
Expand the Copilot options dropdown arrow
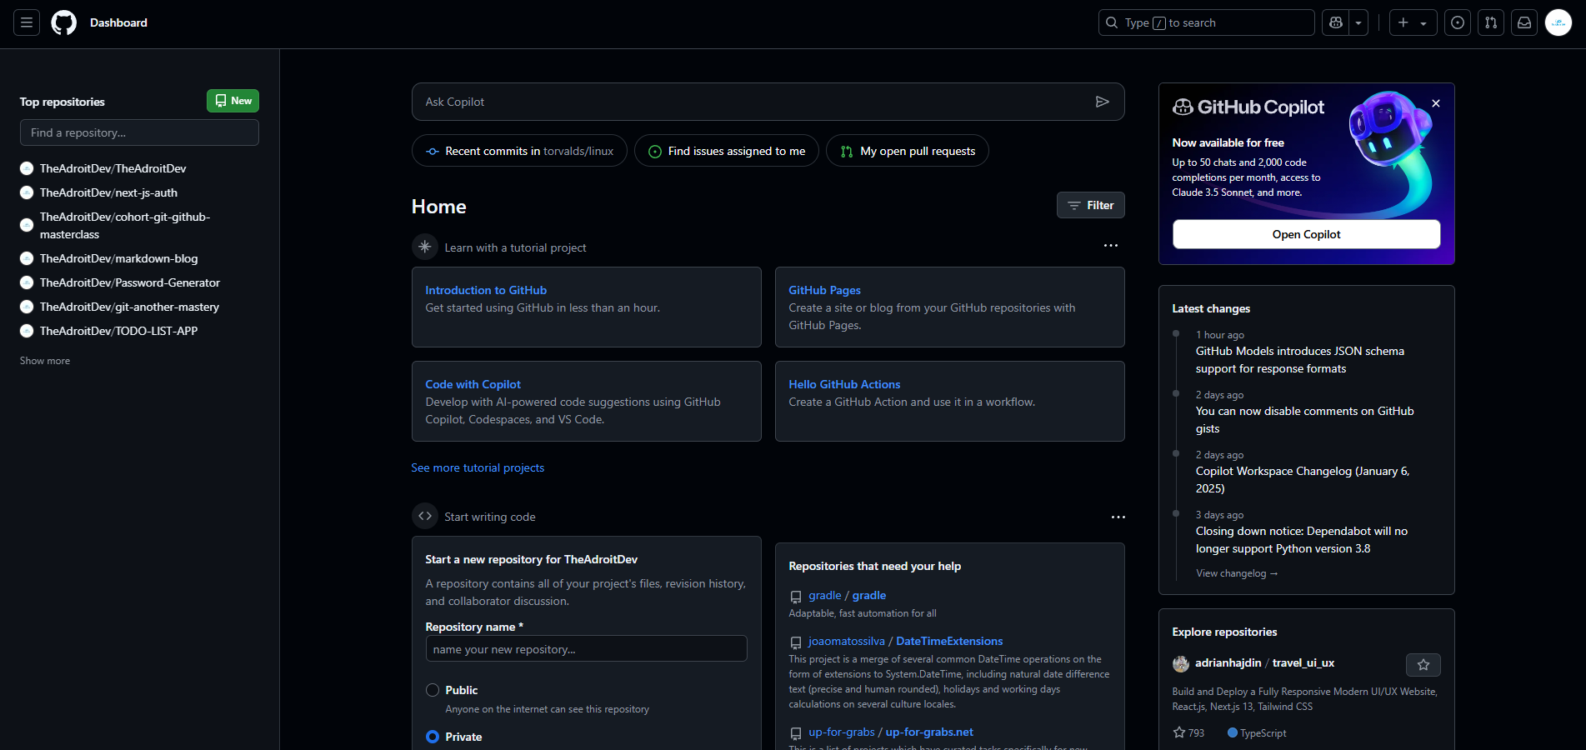point(1358,22)
